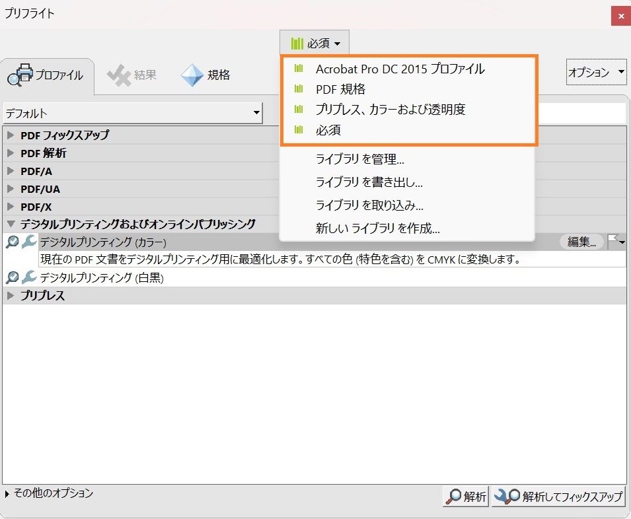The image size is (631, 519).
Task: Select デジタルプリンティング (カラー) profile
Action: click(103, 242)
